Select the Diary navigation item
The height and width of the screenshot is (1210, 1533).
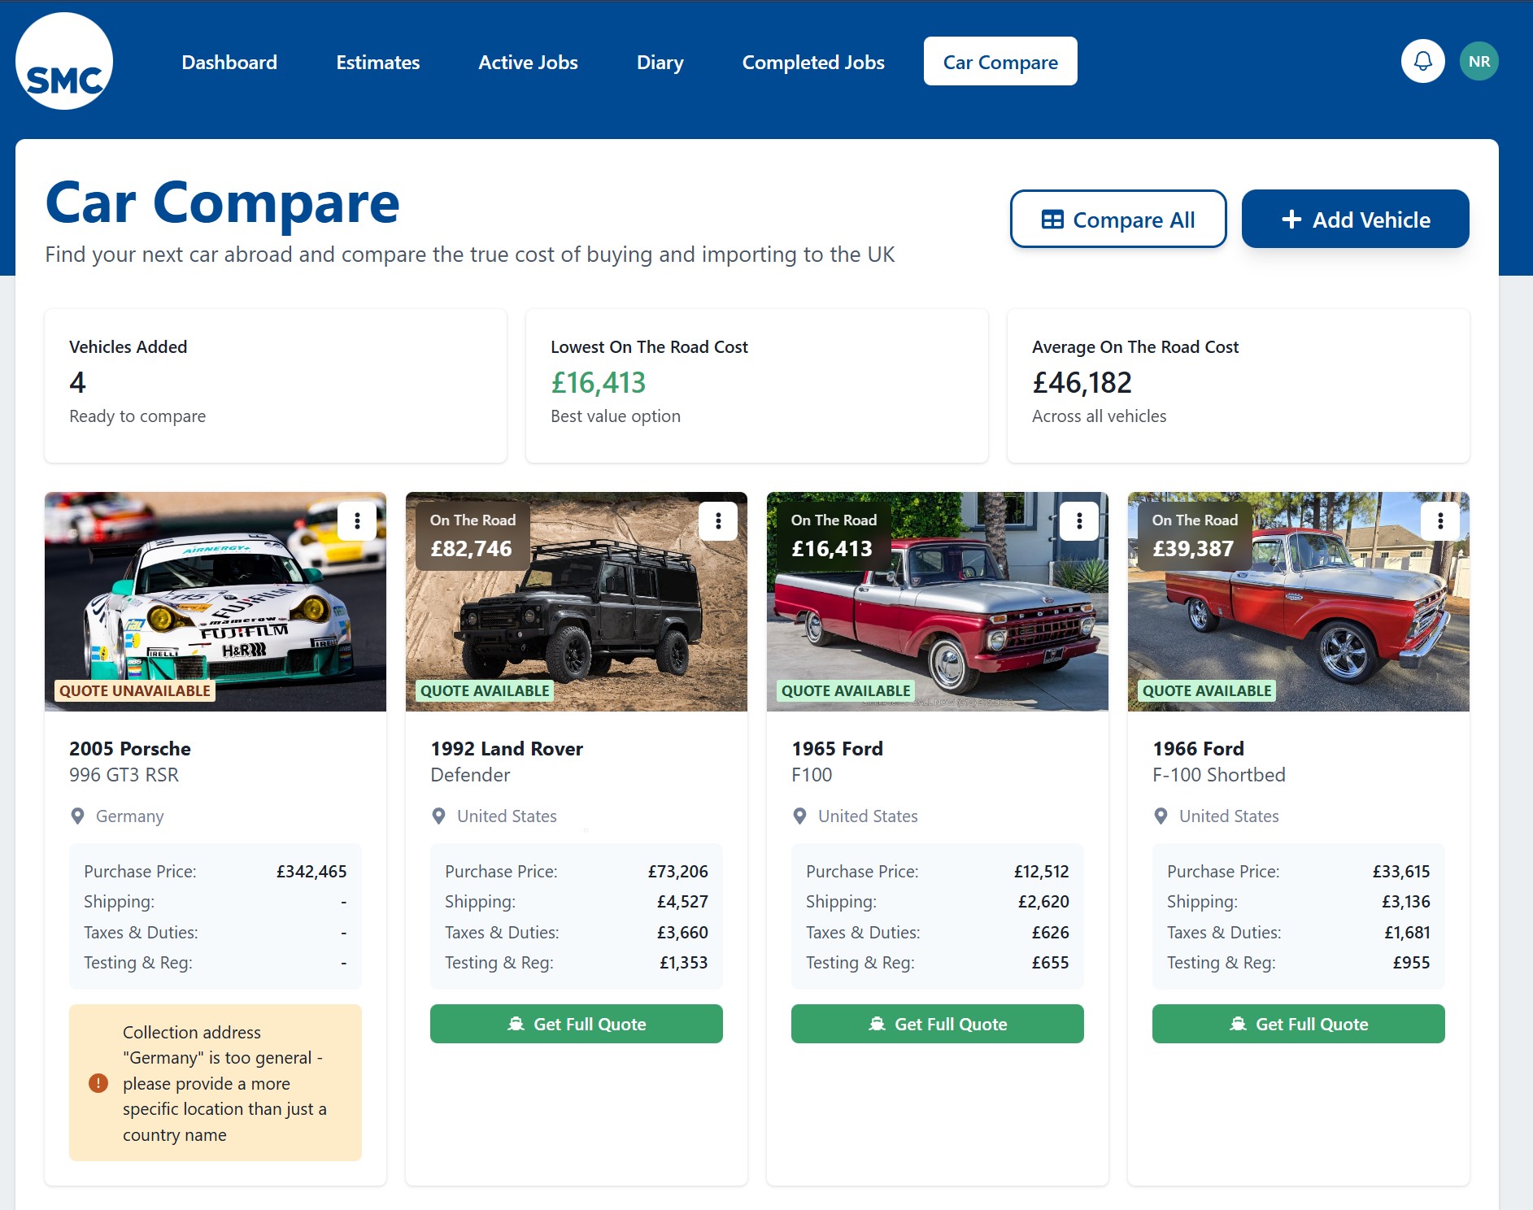pos(660,62)
